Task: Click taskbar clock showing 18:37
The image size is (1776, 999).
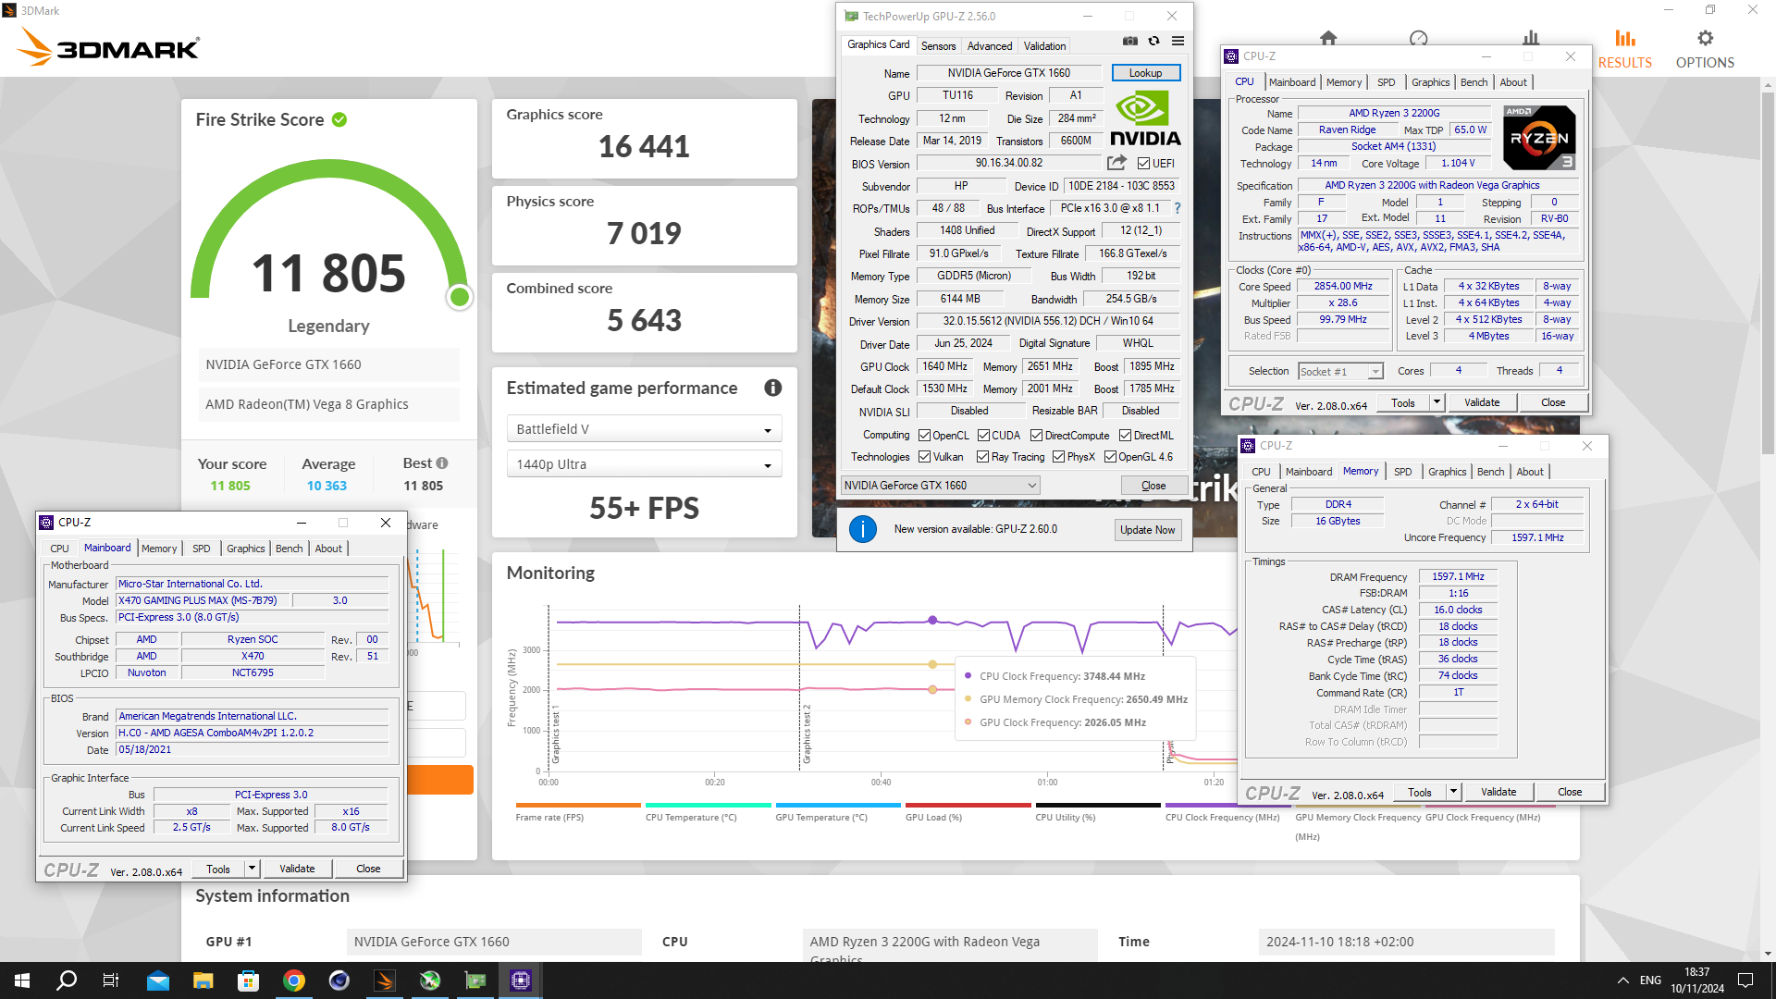Action: click(x=1696, y=980)
